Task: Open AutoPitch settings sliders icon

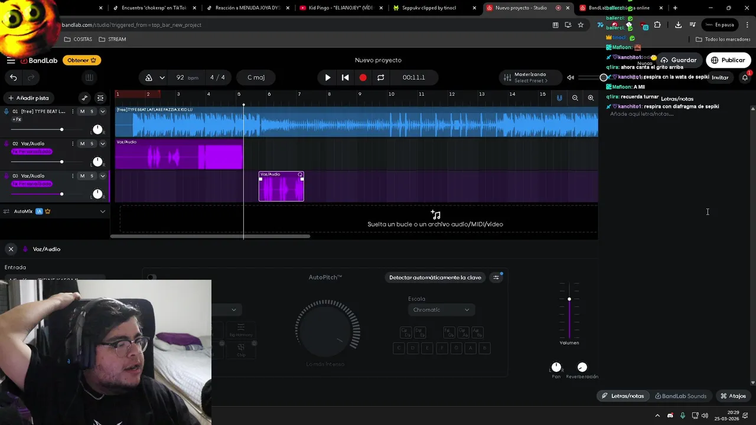Action: (x=496, y=277)
